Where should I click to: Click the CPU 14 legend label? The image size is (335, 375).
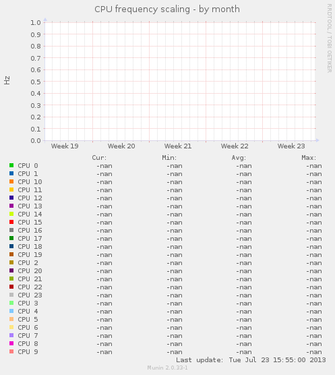tap(30, 214)
